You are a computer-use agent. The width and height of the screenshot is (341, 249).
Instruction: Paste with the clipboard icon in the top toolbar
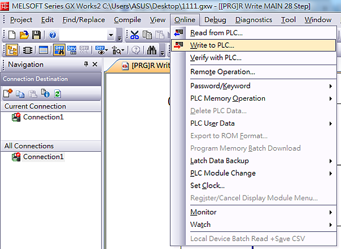(160, 35)
